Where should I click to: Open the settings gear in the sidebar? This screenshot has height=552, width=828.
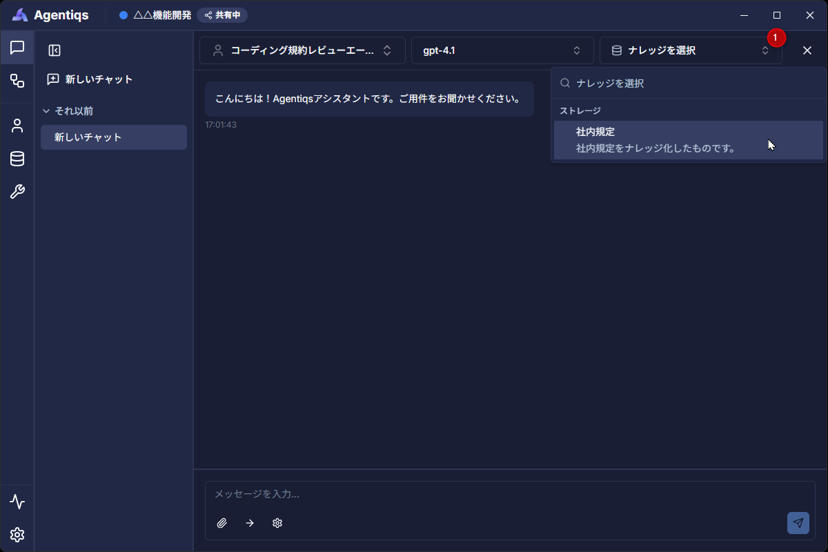tap(17, 535)
